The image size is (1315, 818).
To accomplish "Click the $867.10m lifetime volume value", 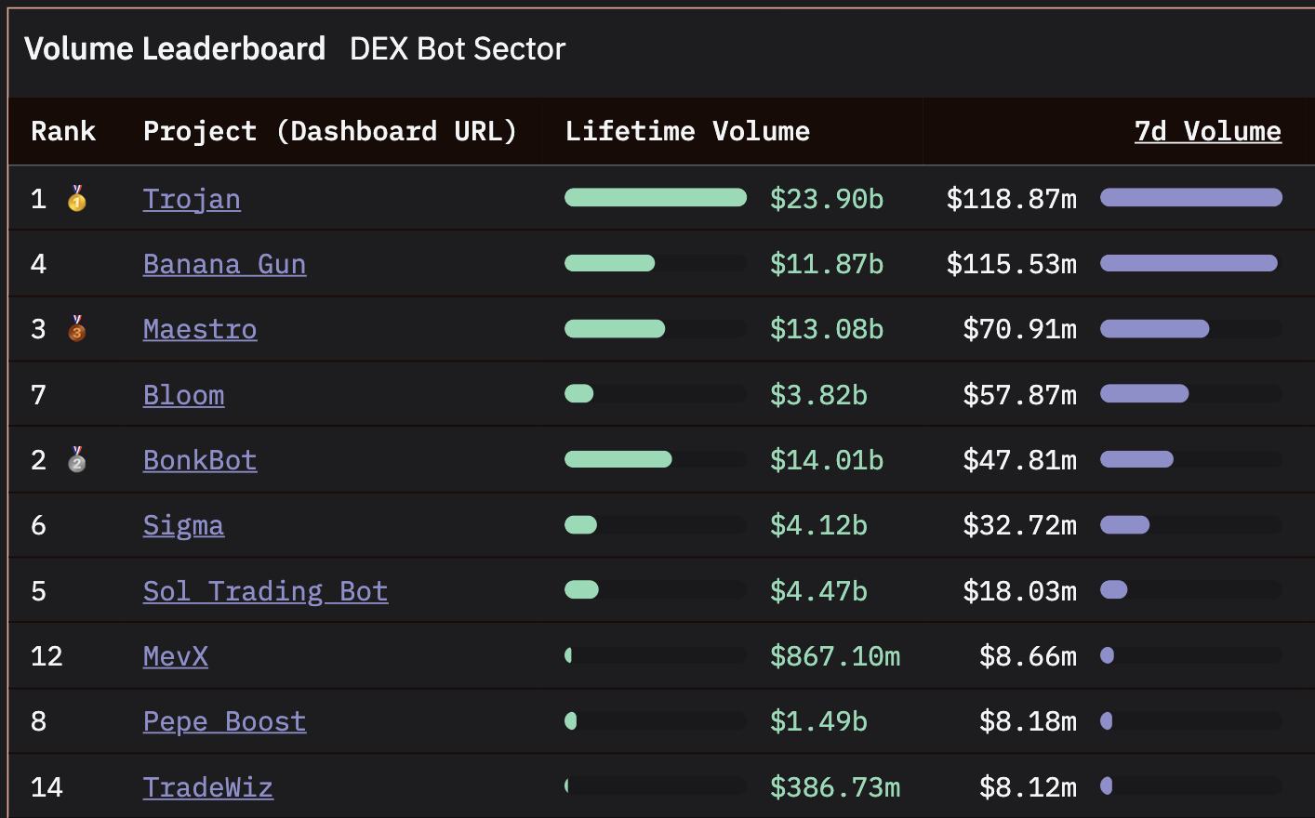I will click(x=835, y=656).
